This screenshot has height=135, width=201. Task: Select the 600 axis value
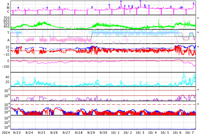click(x=7, y=21)
